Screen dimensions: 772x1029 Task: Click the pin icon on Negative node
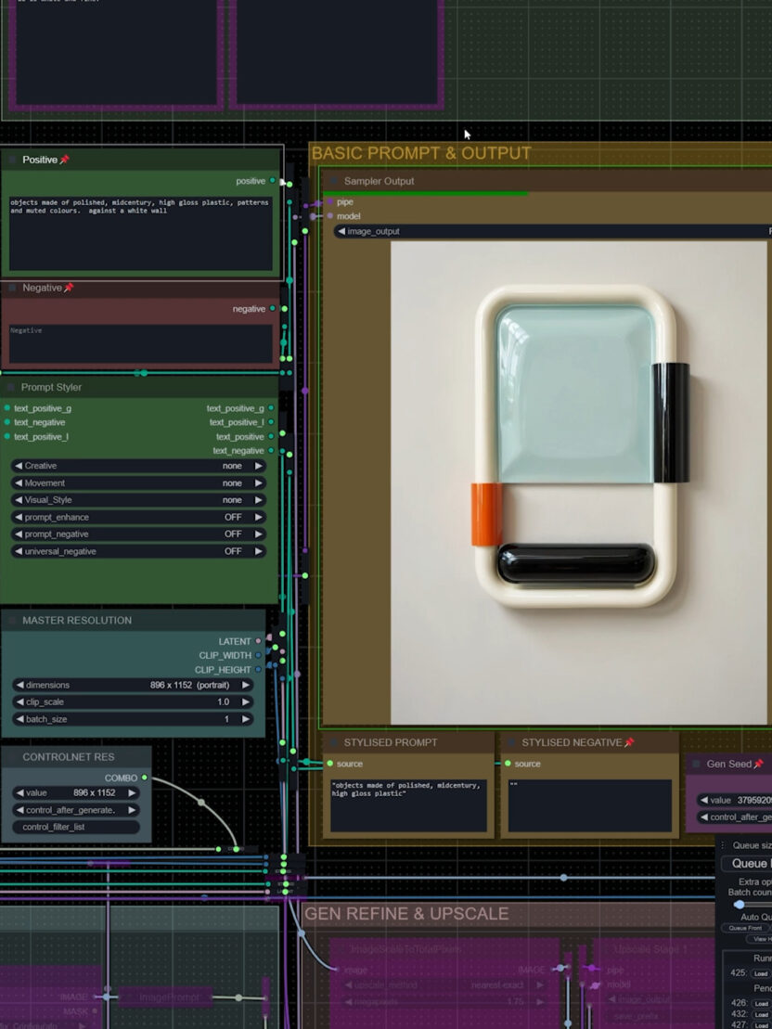(x=69, y=289)
